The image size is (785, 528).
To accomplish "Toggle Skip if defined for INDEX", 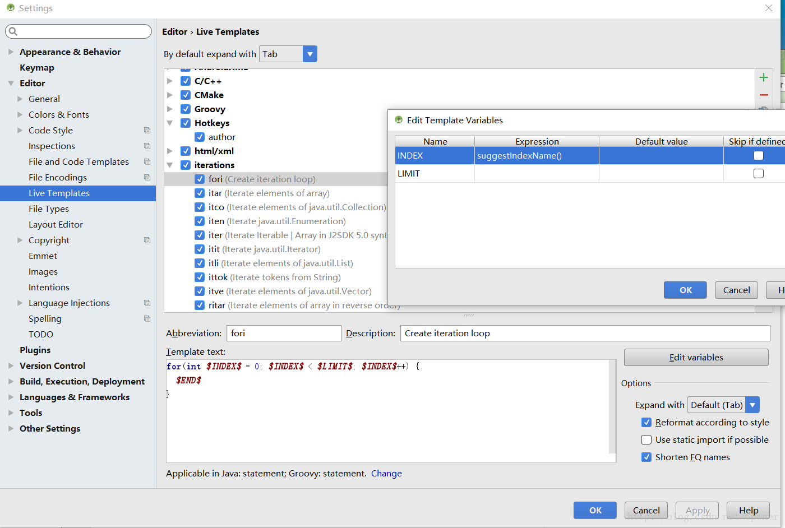I will pos(759,155).
